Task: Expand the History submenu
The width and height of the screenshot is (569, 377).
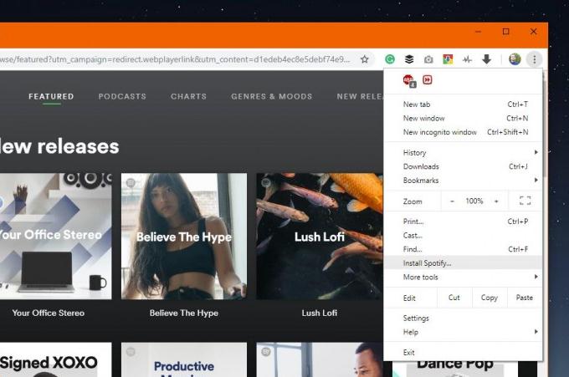Action: click(x=463, y=153)
